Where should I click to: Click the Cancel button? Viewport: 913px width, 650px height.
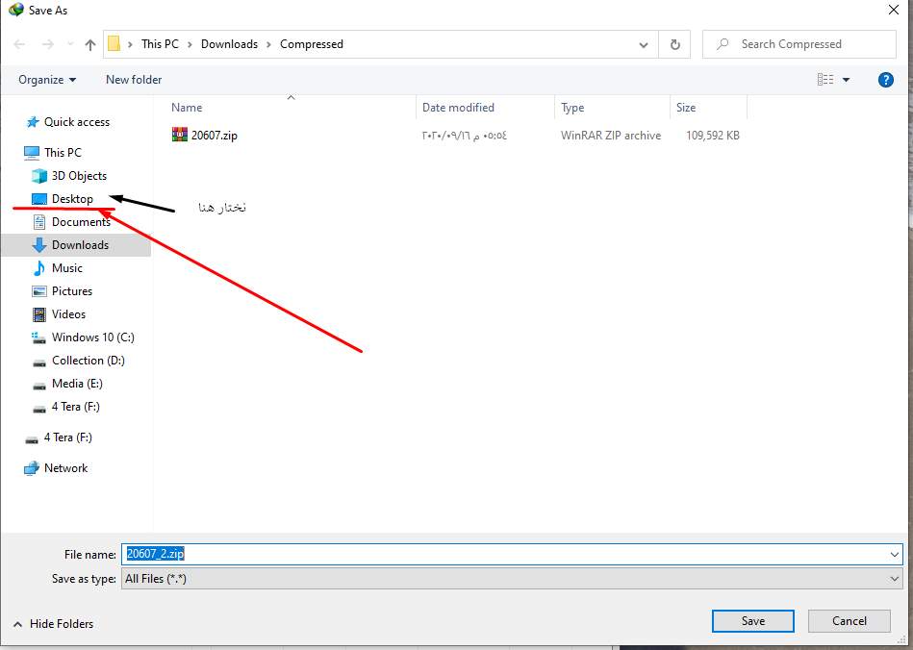849,621
